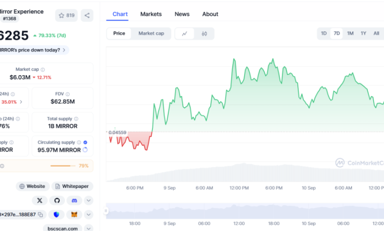Open the Whitepaper link
This screenshot has width=384, height=231.
[x=72, y=186]
